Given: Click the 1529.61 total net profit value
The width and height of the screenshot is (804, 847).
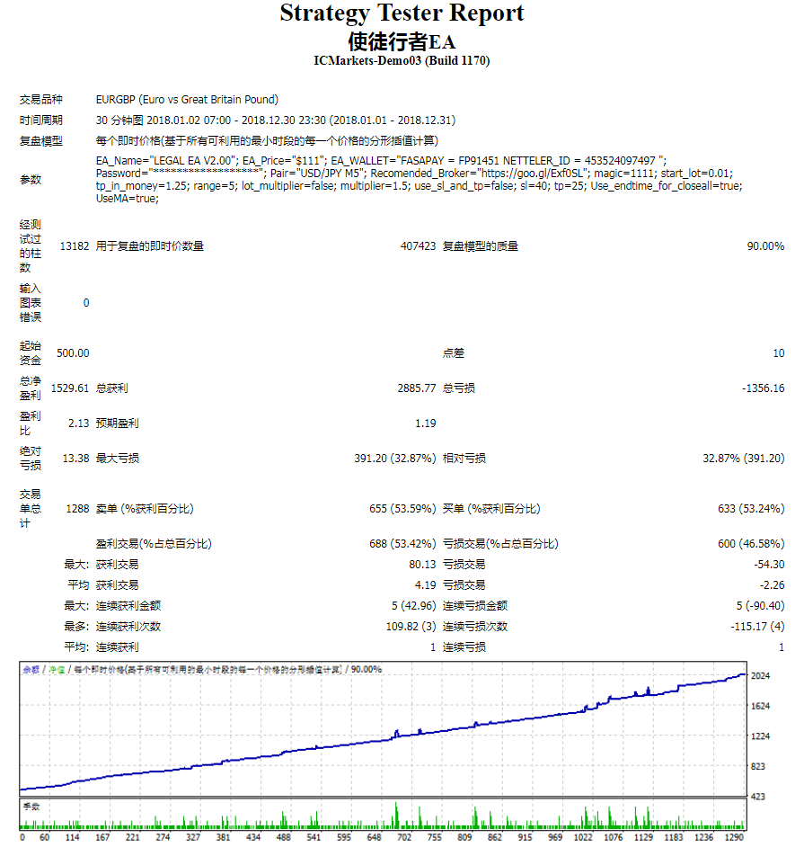Looking at the screenshot, I should tap(69, 388).
